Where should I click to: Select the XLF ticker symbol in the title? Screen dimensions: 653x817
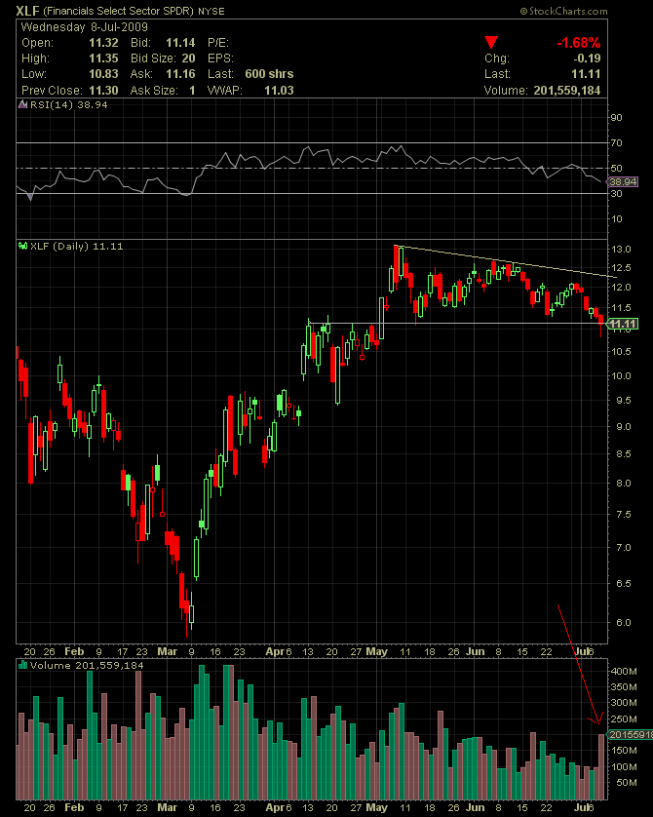(x=27, y=11)
